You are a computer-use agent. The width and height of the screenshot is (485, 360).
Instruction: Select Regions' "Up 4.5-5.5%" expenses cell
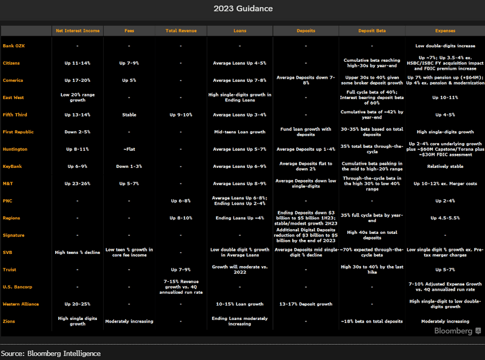(446, 218)
